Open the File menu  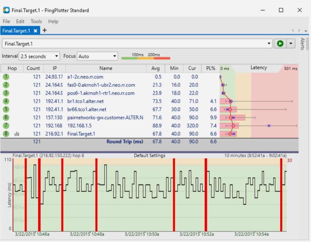click(x=6, y=21)
